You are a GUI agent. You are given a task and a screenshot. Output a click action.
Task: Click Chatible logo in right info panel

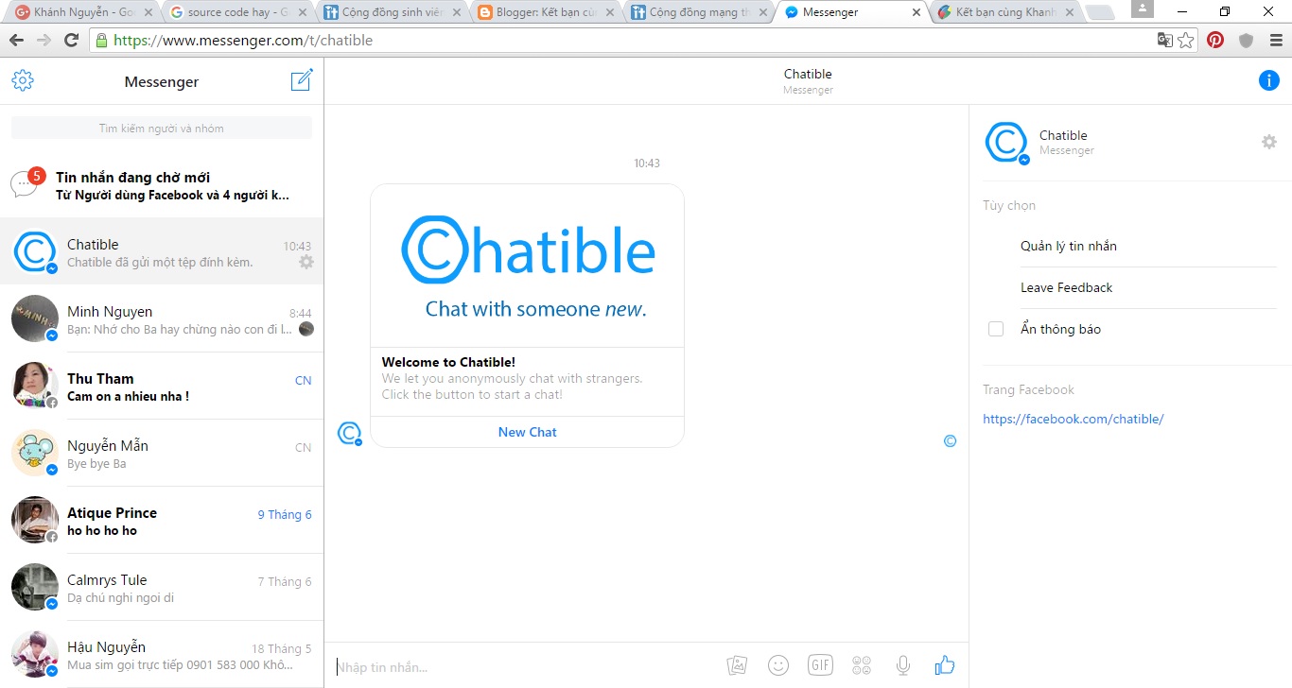[1006, 143]
